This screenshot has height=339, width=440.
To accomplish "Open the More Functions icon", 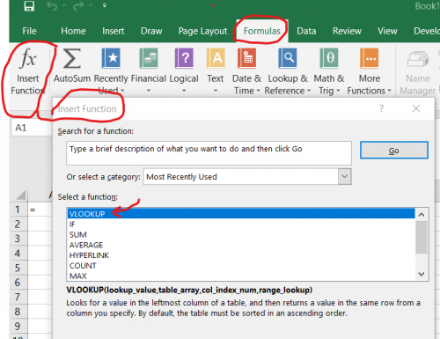I will coord(370,58).
